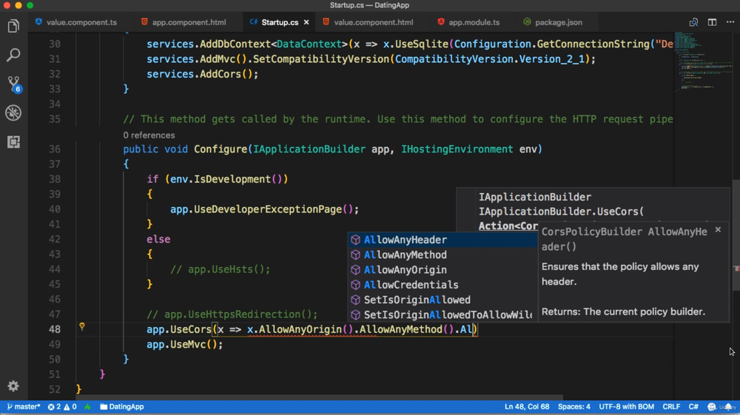
Task: Open the Extensions view
Action: (13, 141)
